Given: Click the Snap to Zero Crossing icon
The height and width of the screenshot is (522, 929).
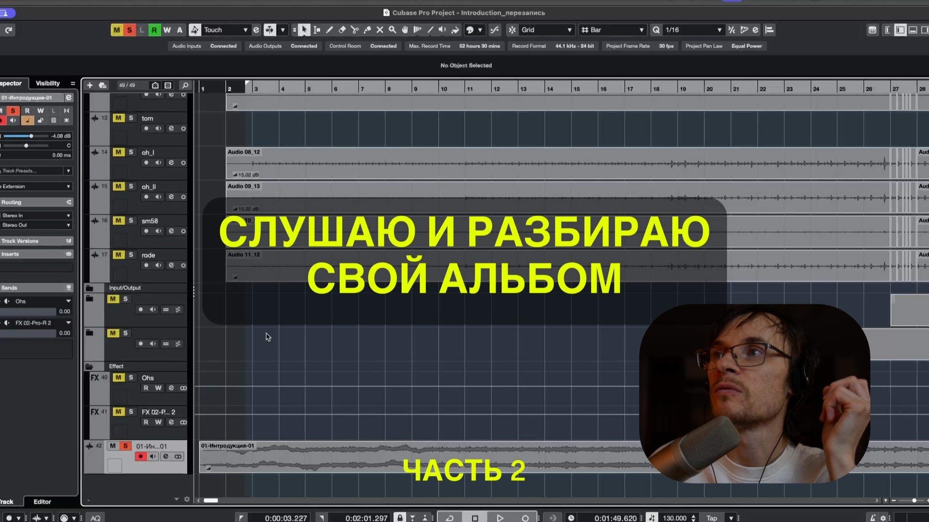Looking at the screenshot, I should [494, 30].
